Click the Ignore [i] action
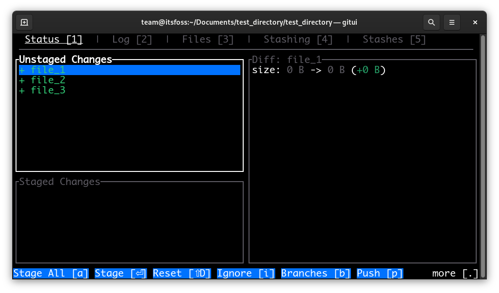 (x=246, y=273)
